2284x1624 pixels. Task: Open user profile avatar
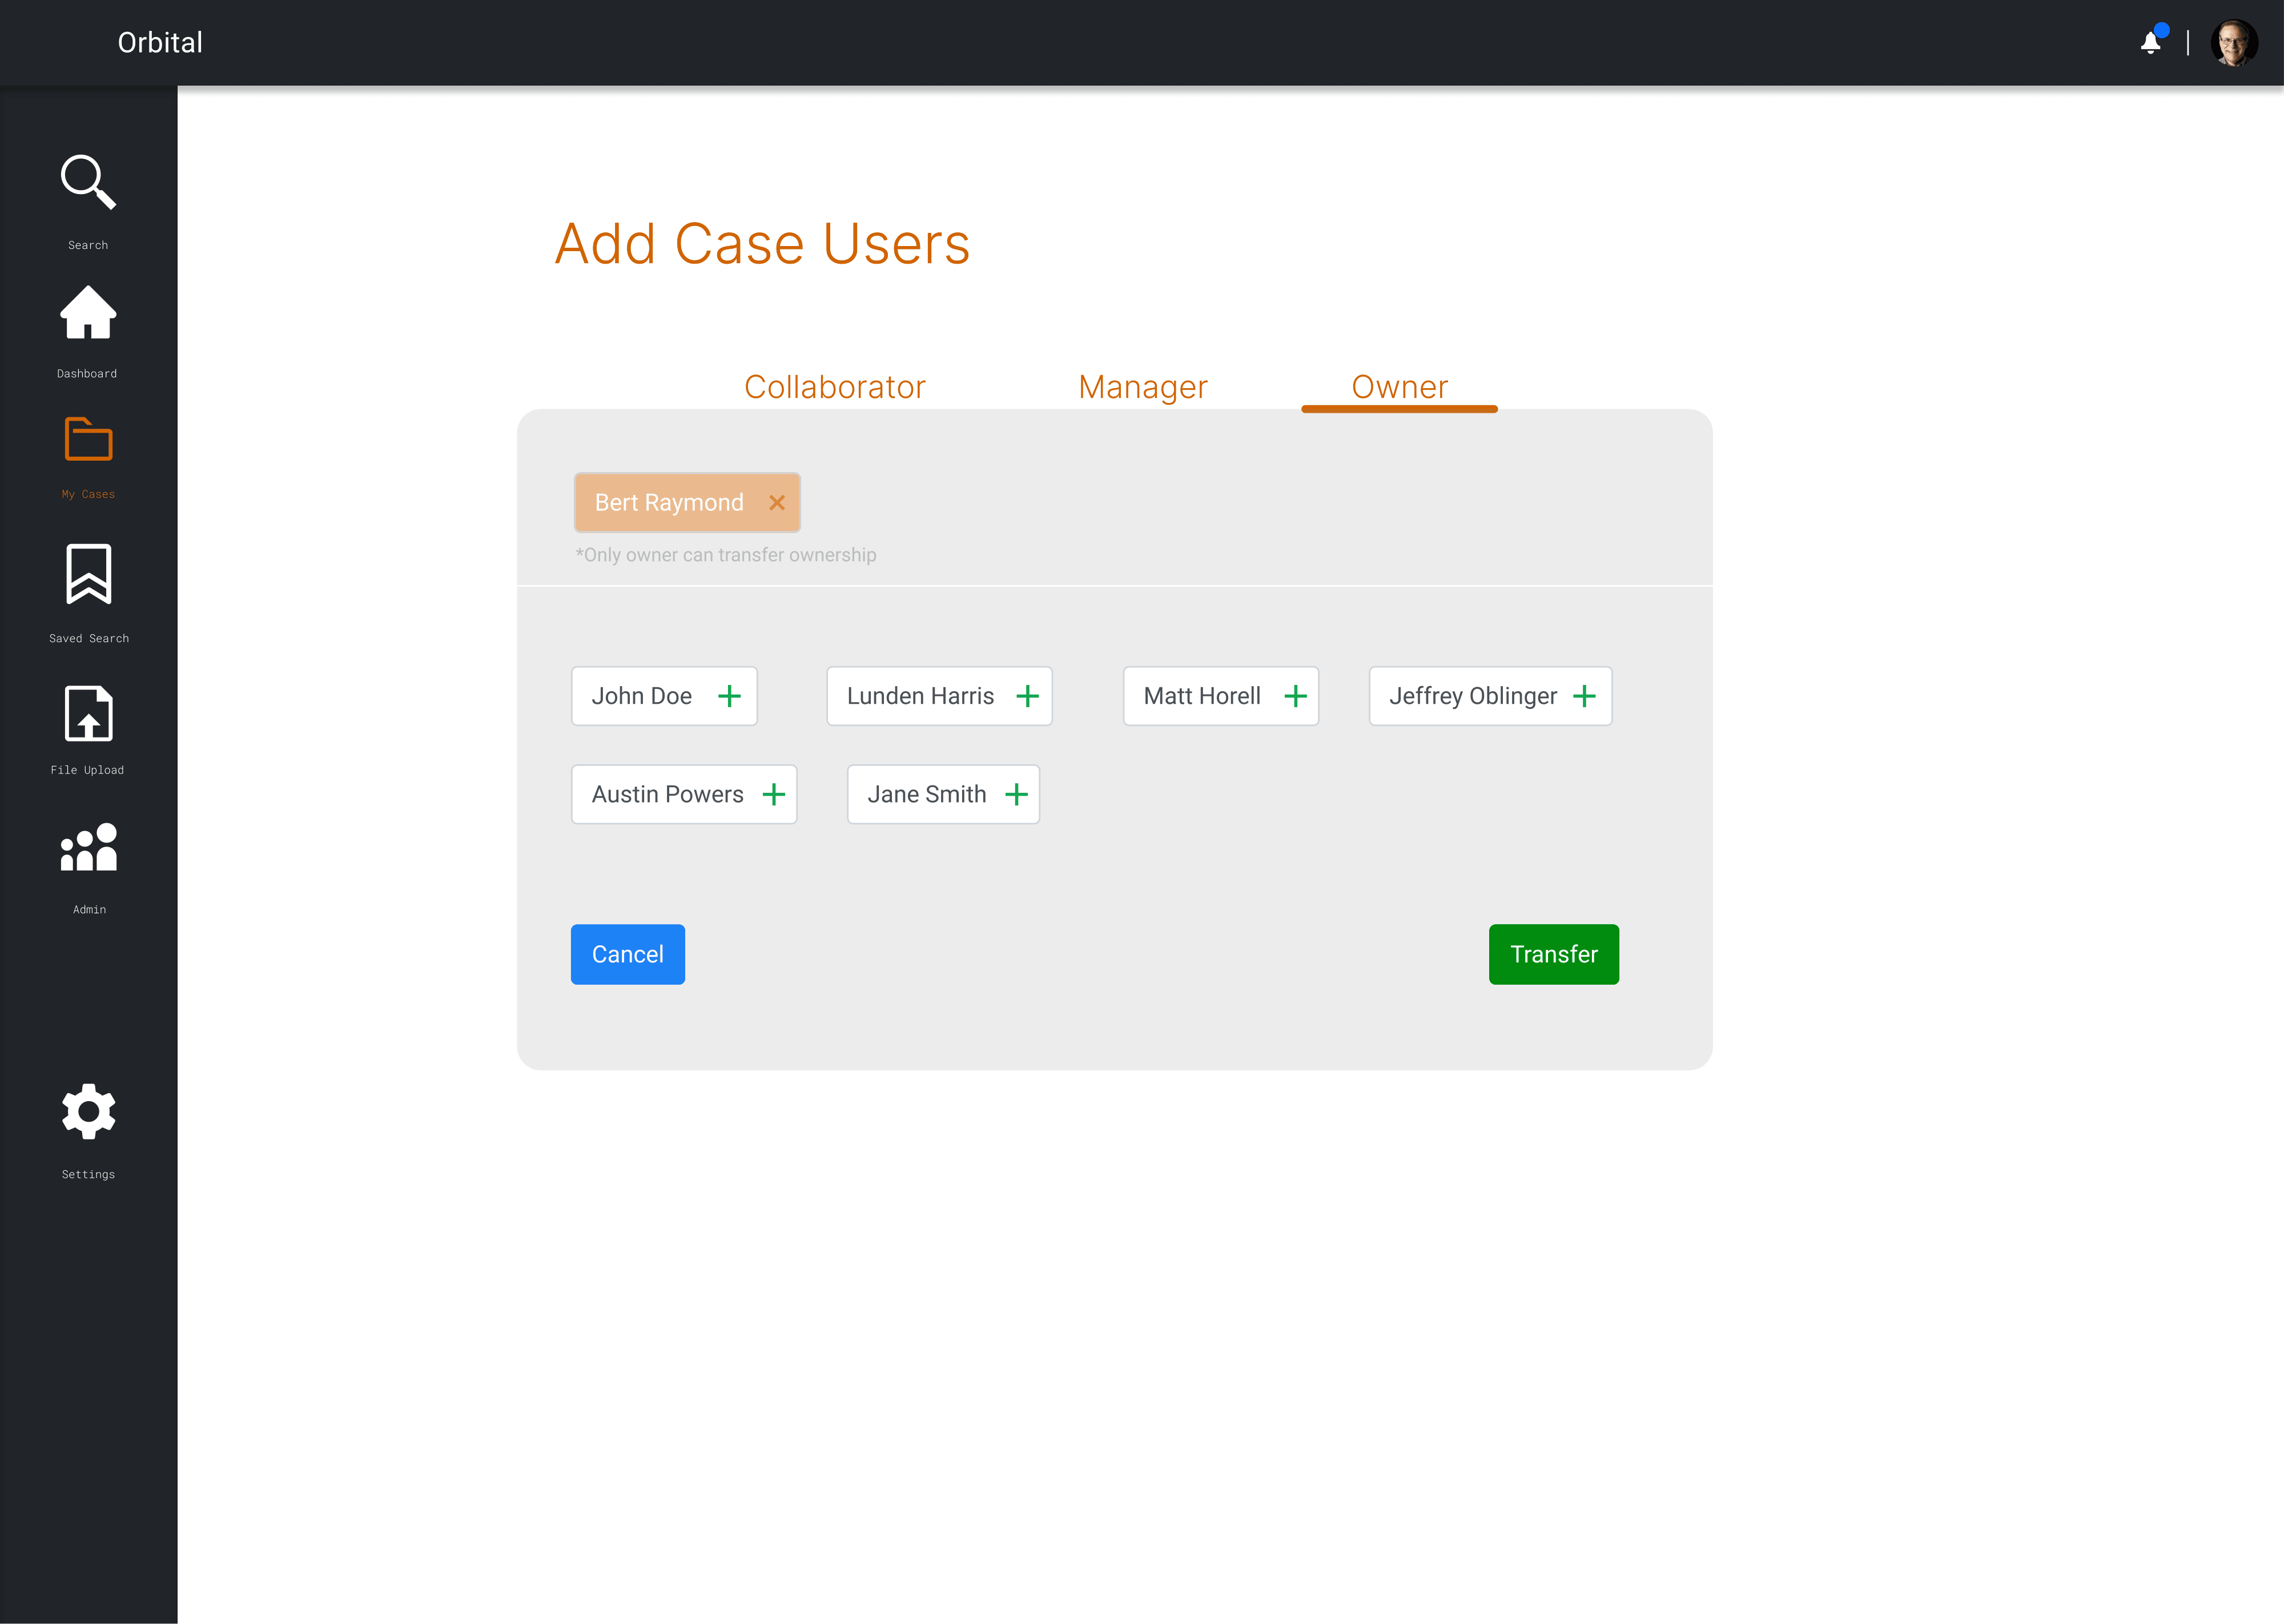pos(2233,43)
